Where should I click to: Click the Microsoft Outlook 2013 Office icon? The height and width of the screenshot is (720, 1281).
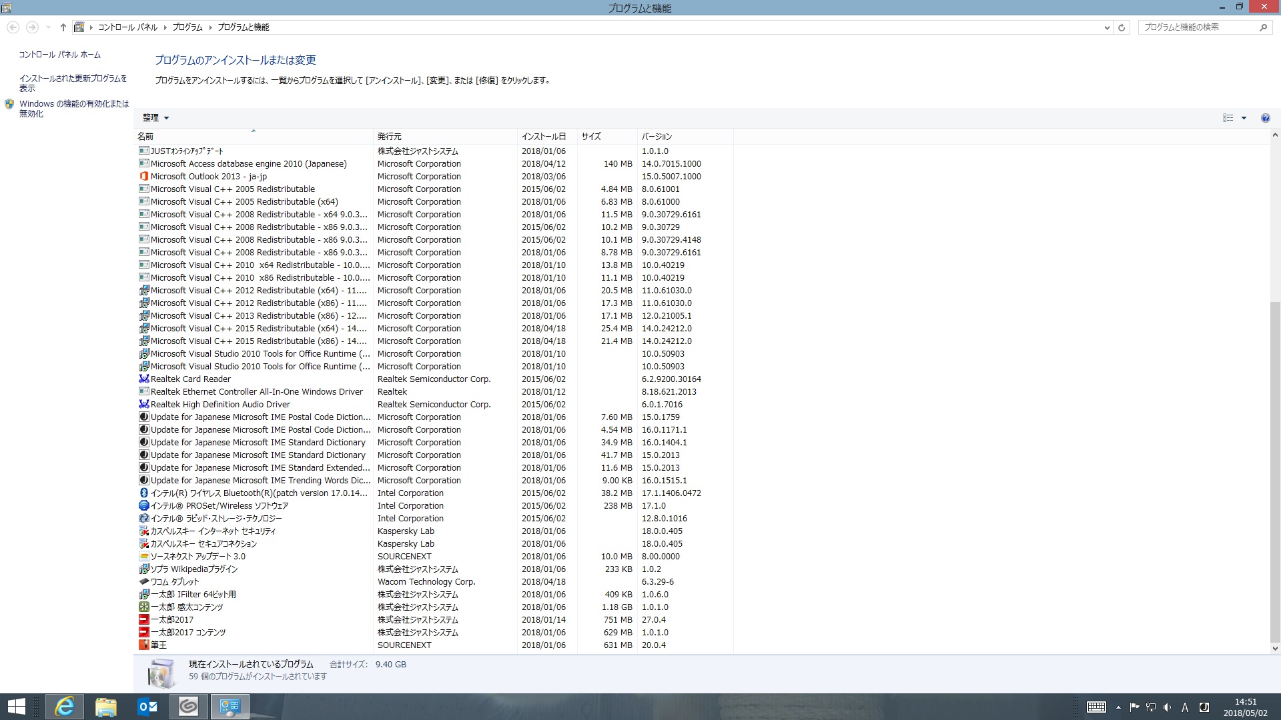tap(143, 177)
